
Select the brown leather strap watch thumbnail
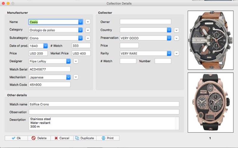[x=211, y=40]
